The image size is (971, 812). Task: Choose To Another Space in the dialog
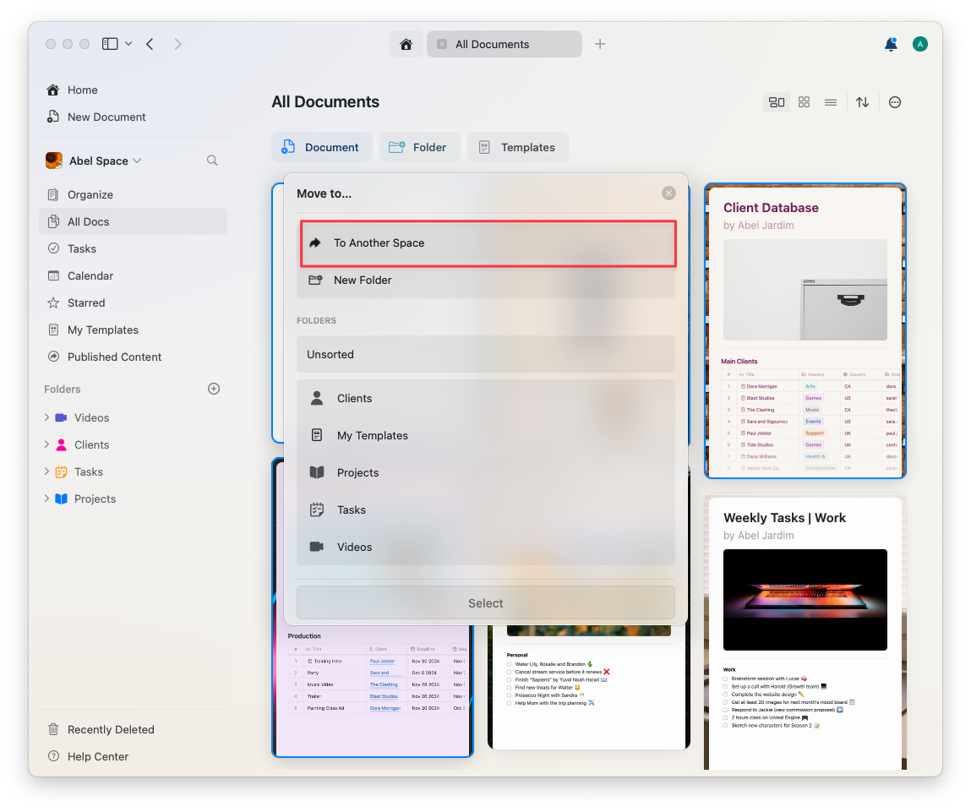coord(488,243)
